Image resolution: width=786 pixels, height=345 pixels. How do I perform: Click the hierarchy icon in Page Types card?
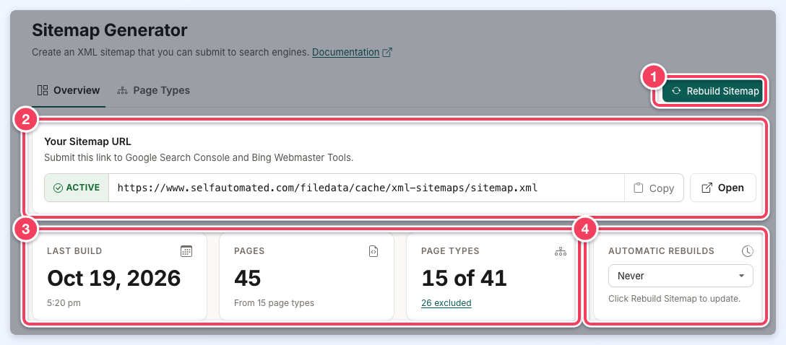(x=560, y=251)
